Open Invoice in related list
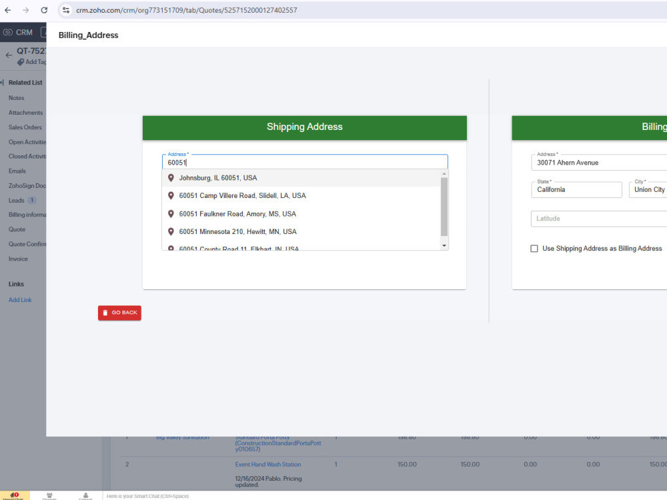667x500 pixels. 18,259
